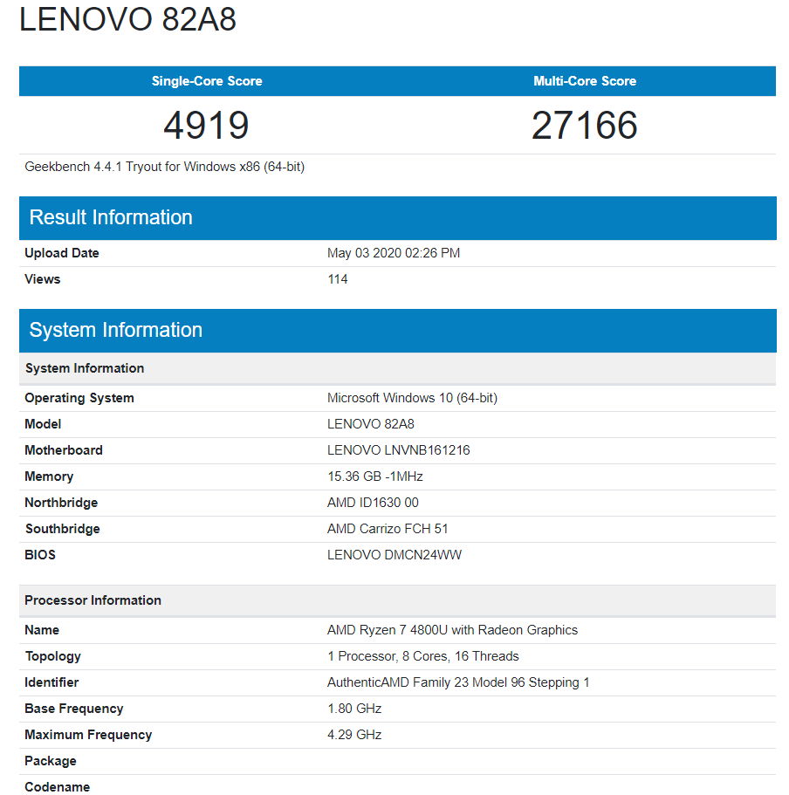Click the Result Information section header
Image resolution: width=789 pixels, height=795 pixels.
(x=397, y=218)
